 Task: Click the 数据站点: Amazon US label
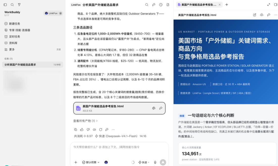193,84
